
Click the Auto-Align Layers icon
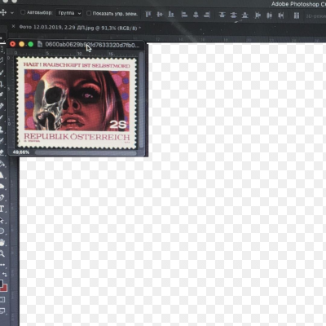(297, 15)
